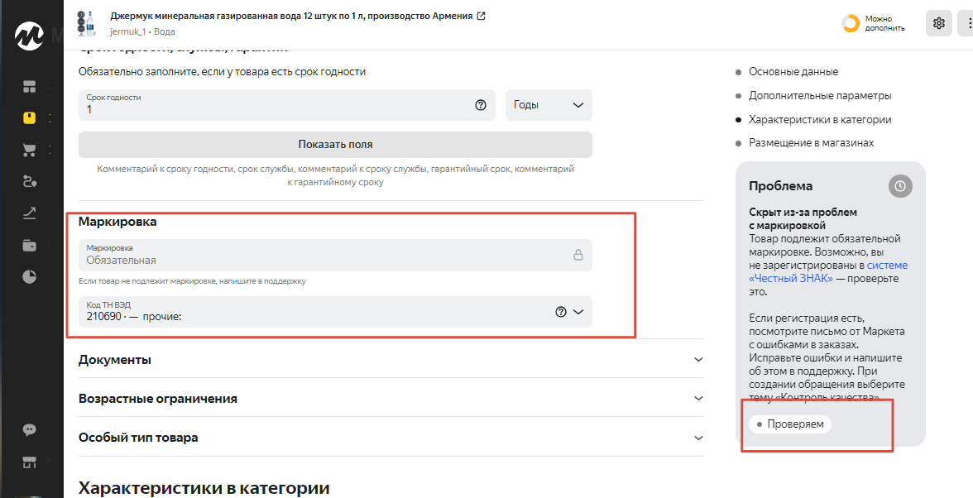Jump to Размещение в магазинах section
The width and height of the screenshot is (973, 498).
click(x=811, y=142)
